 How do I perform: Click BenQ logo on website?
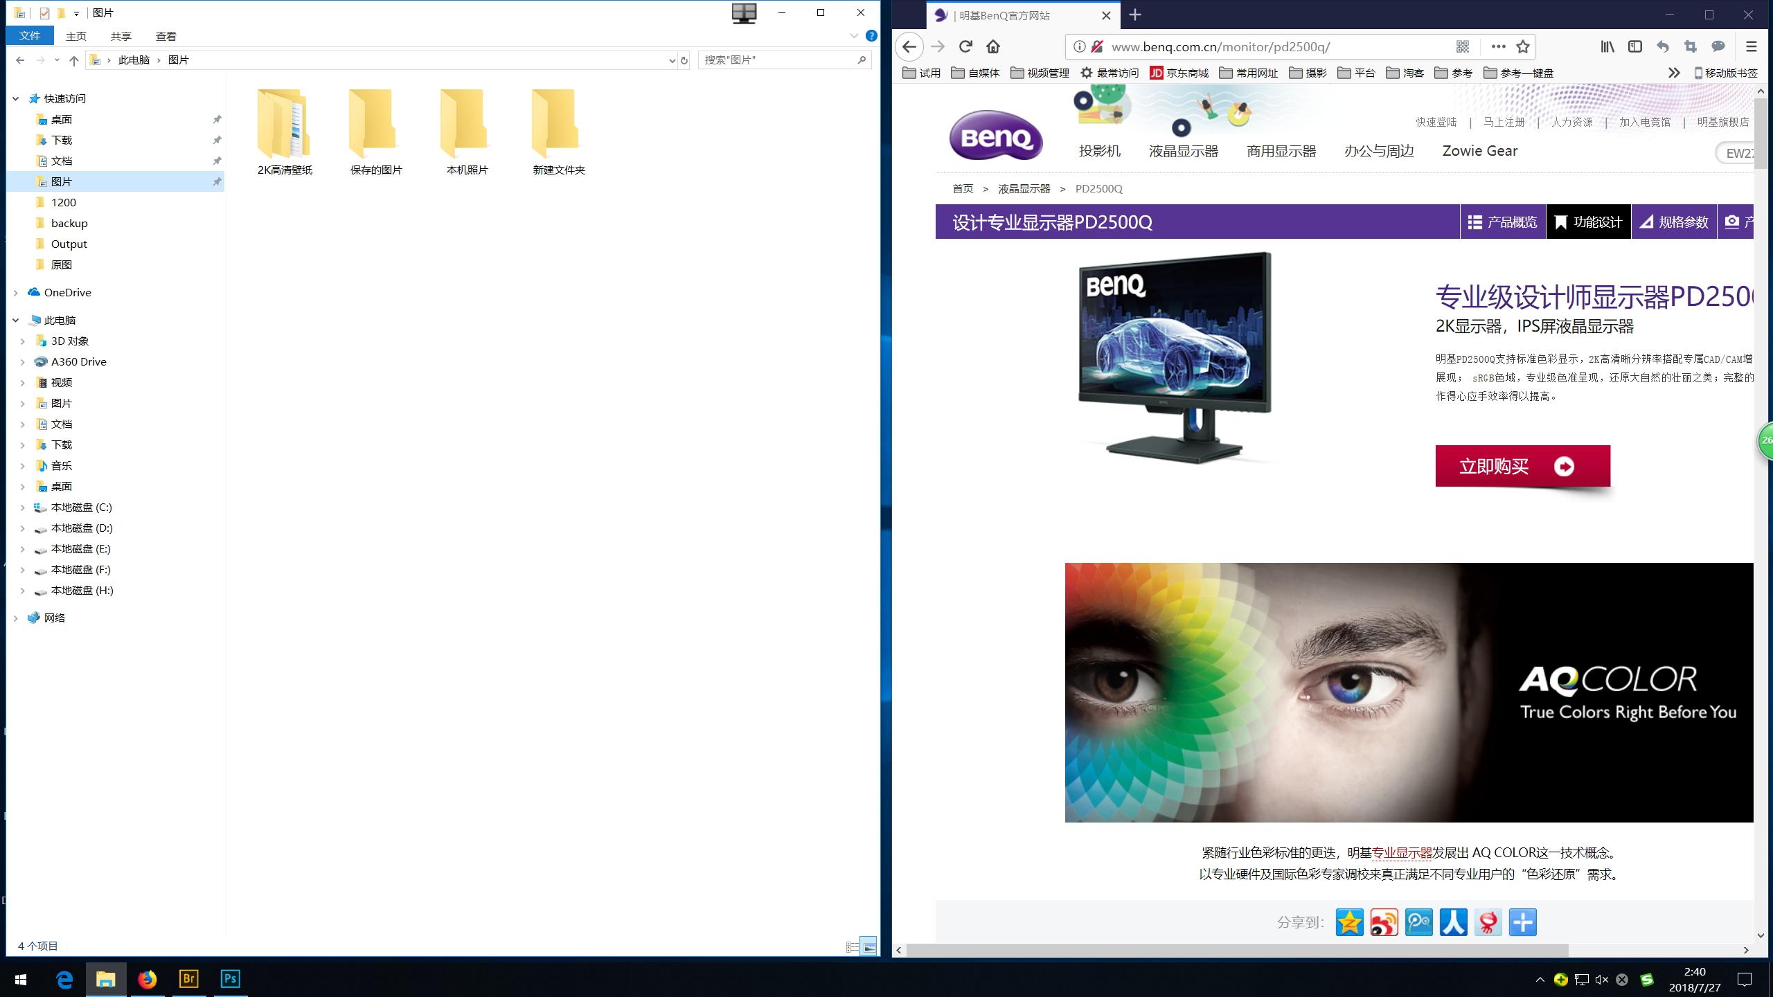995,136
